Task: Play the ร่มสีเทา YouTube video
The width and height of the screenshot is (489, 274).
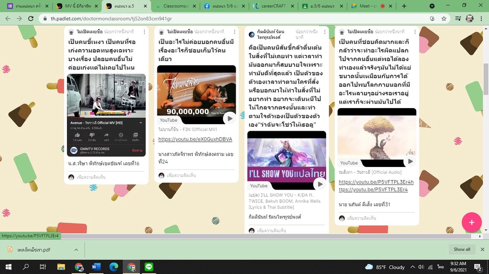Action: point(410,161)
